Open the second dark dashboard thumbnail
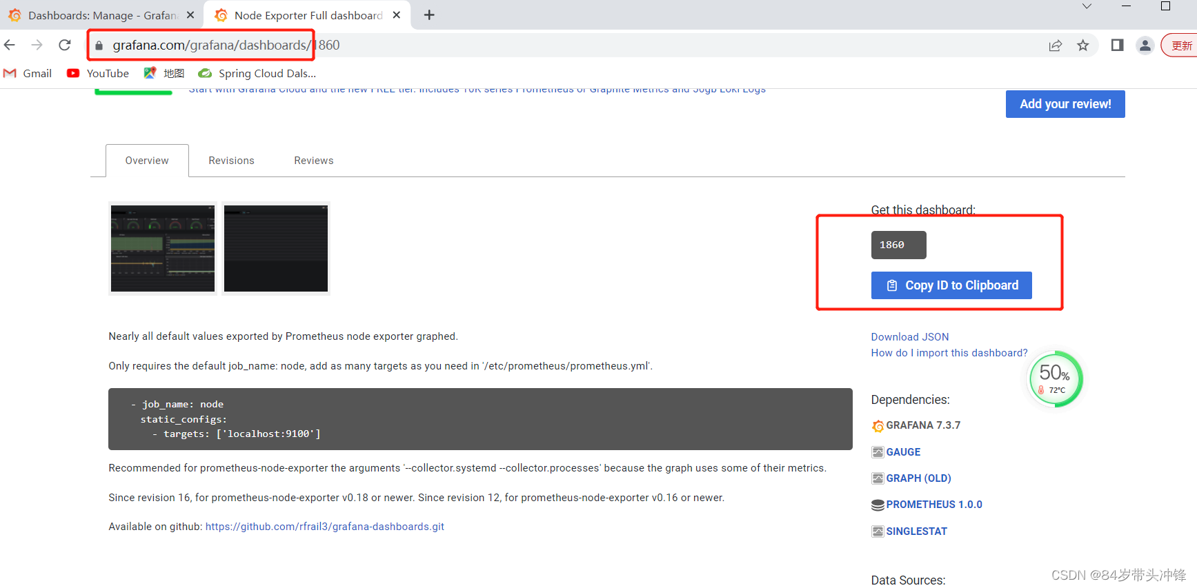This screenshot has width=1197, height=588. (276, 248)
